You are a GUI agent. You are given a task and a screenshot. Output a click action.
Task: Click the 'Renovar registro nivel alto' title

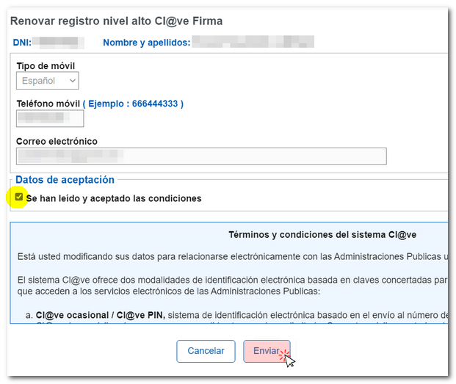point(116,21)
